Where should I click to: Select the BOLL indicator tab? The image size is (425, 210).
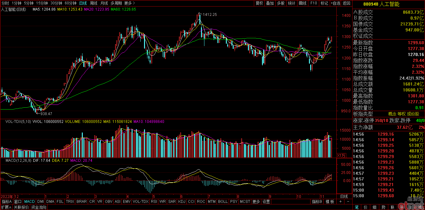[223, 202]
